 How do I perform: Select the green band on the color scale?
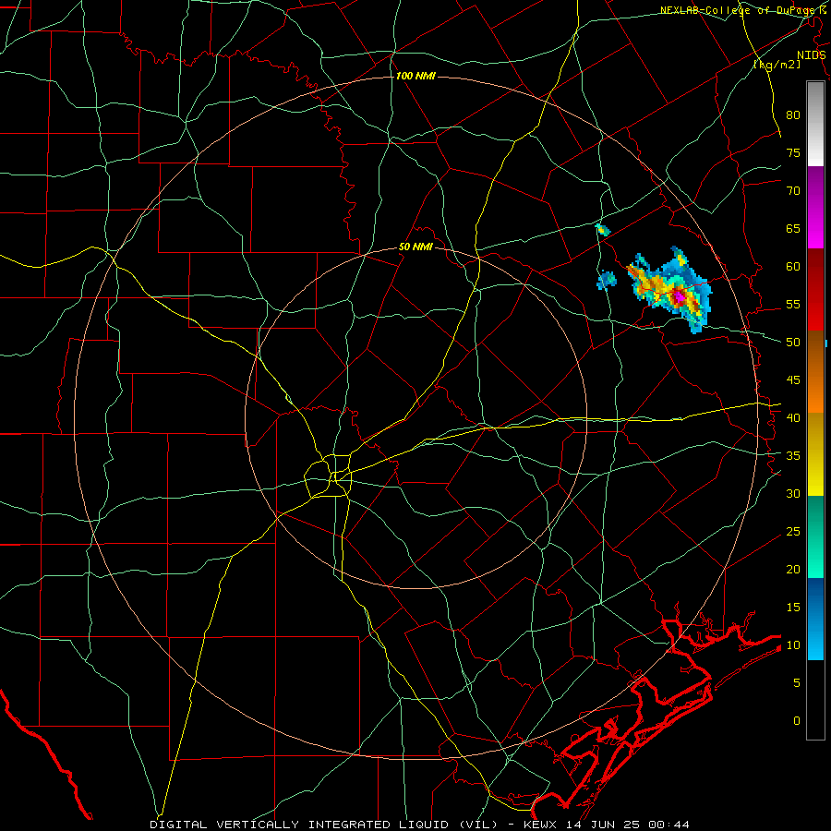click(815, 536)
